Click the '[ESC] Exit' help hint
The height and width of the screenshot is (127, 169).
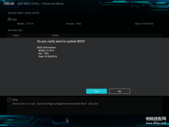[93, 104]
